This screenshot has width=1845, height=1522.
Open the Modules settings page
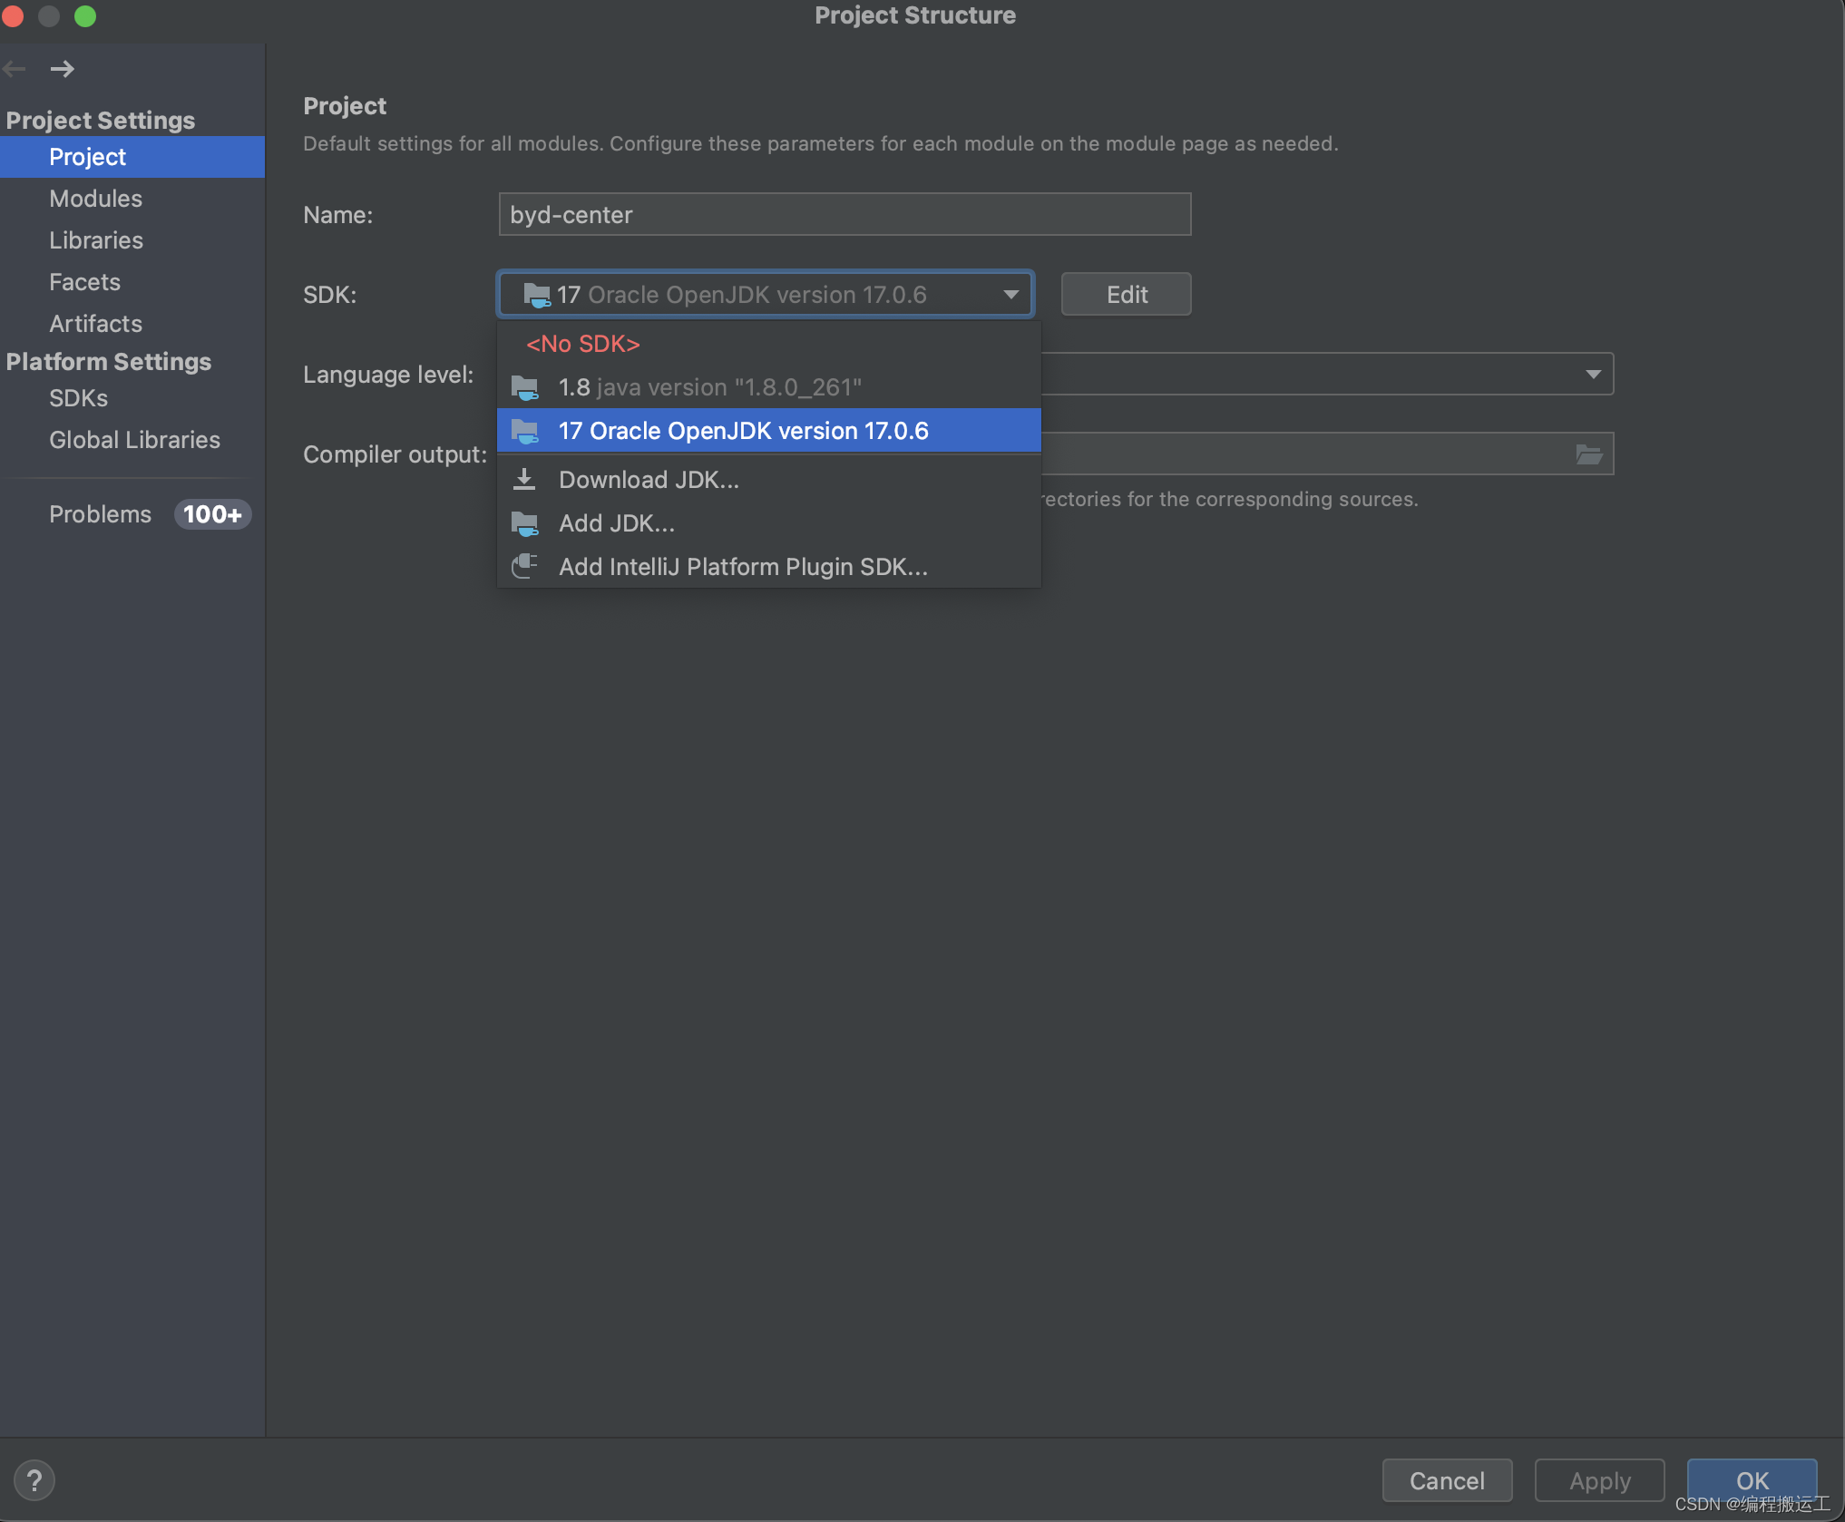pos(95,199)
